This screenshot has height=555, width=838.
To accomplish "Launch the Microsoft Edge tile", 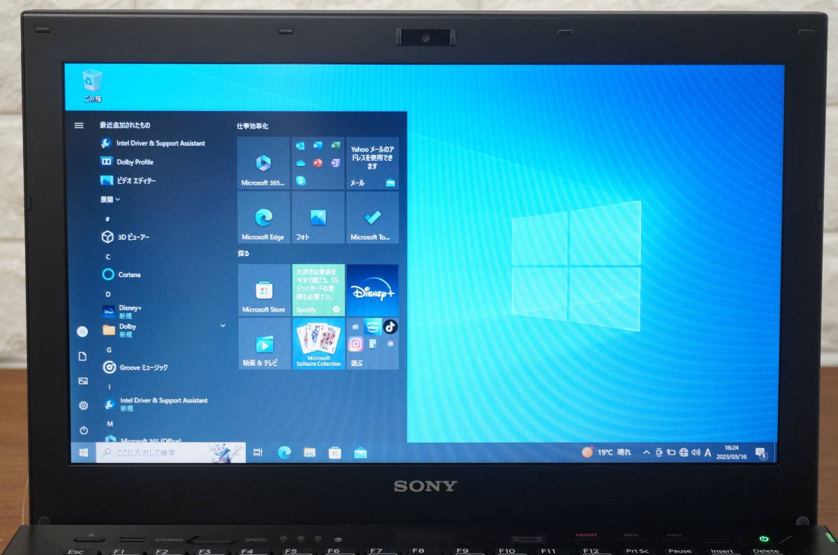I will point(263,218).
